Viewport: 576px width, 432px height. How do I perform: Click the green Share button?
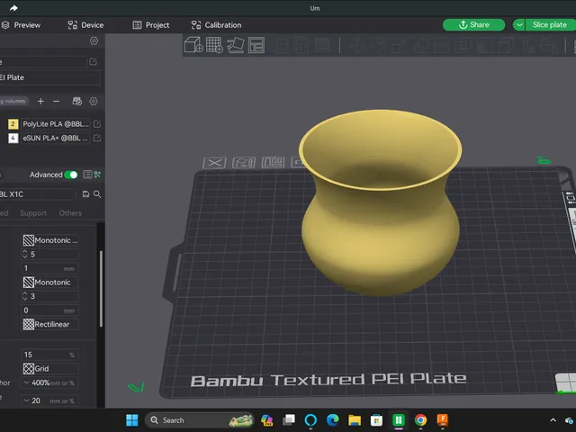[474, 25]
